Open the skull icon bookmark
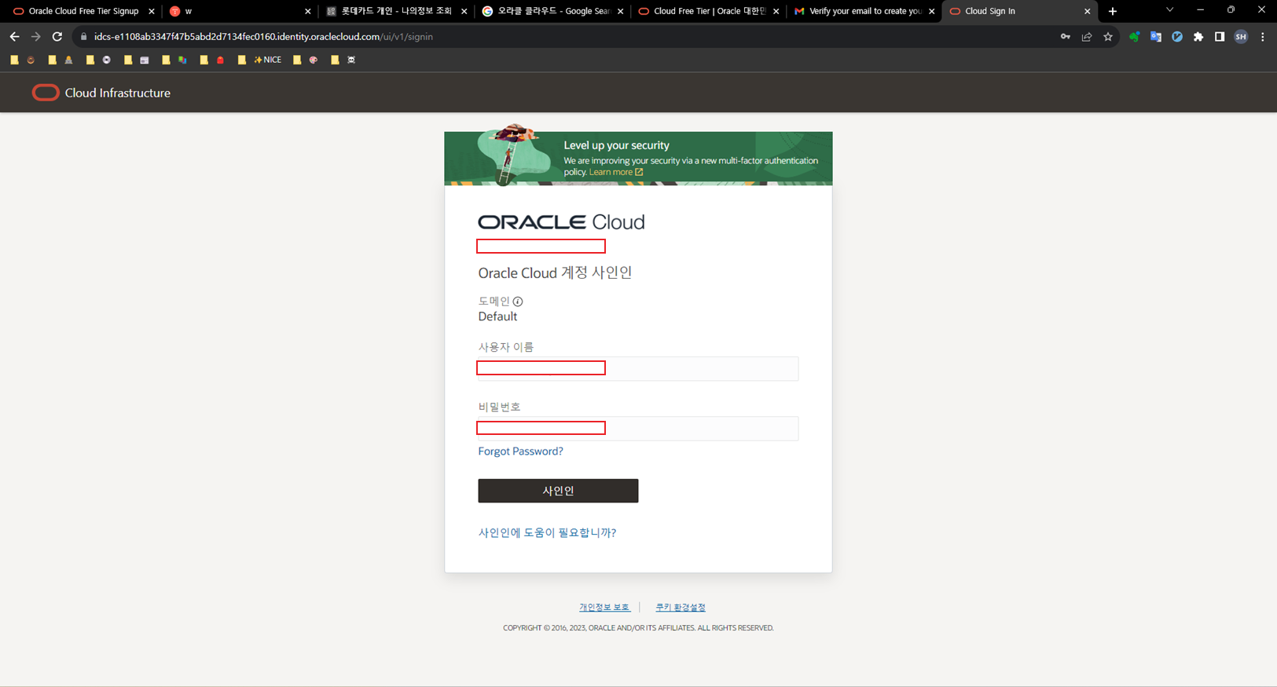This screenshot has height=687, width=1277. 351,60
